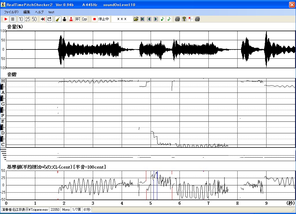Go to previous page arrow

pos(149,19)
